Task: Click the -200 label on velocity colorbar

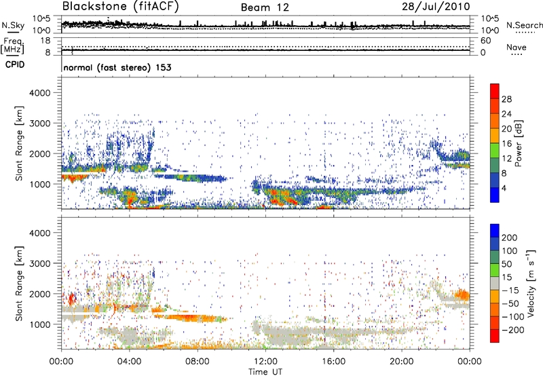Action: coord(512,330)
